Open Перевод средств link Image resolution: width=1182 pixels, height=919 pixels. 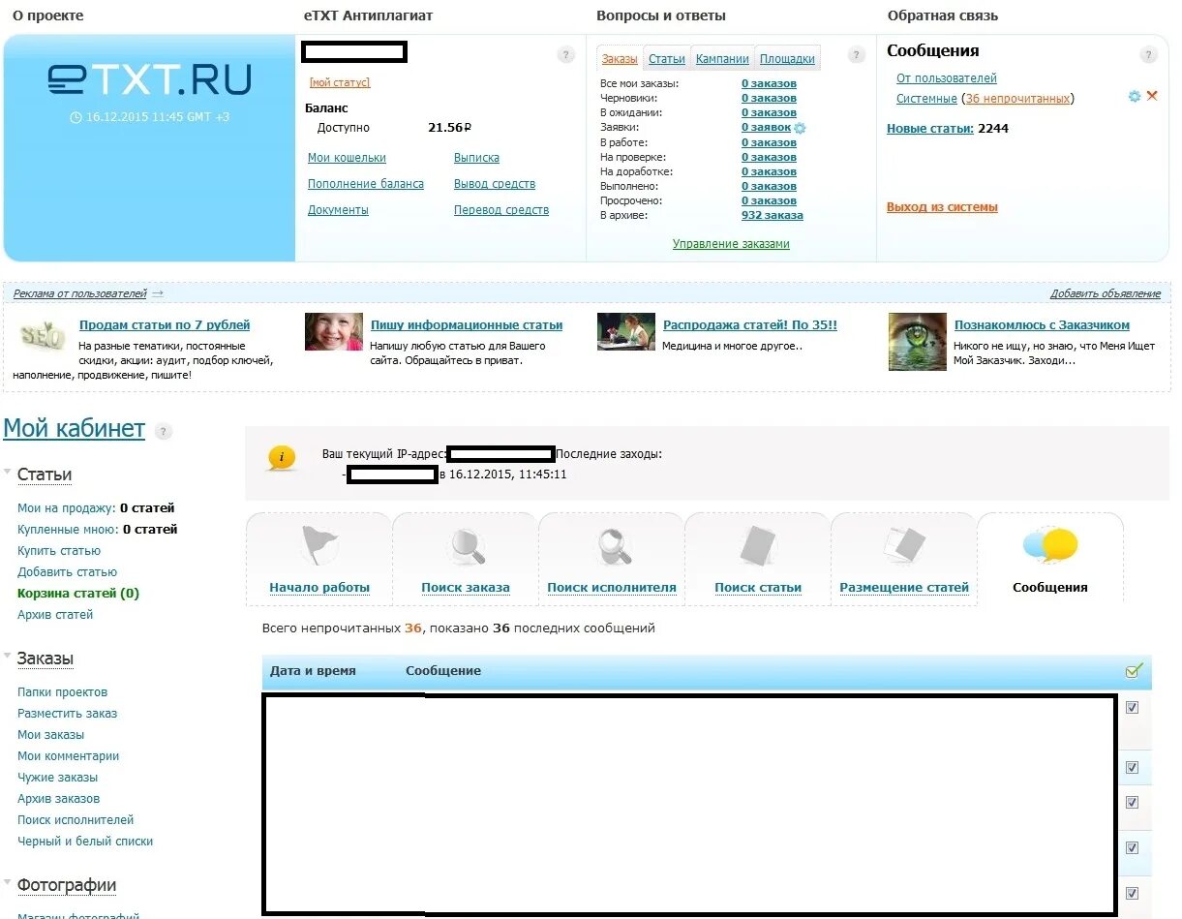pos(501,210)
